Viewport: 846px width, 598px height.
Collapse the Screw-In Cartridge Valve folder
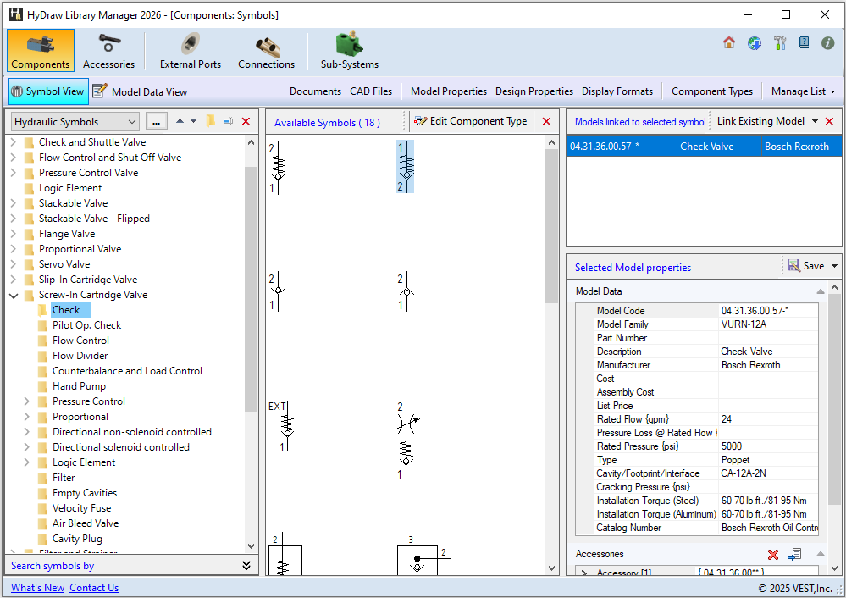(14, 296)
